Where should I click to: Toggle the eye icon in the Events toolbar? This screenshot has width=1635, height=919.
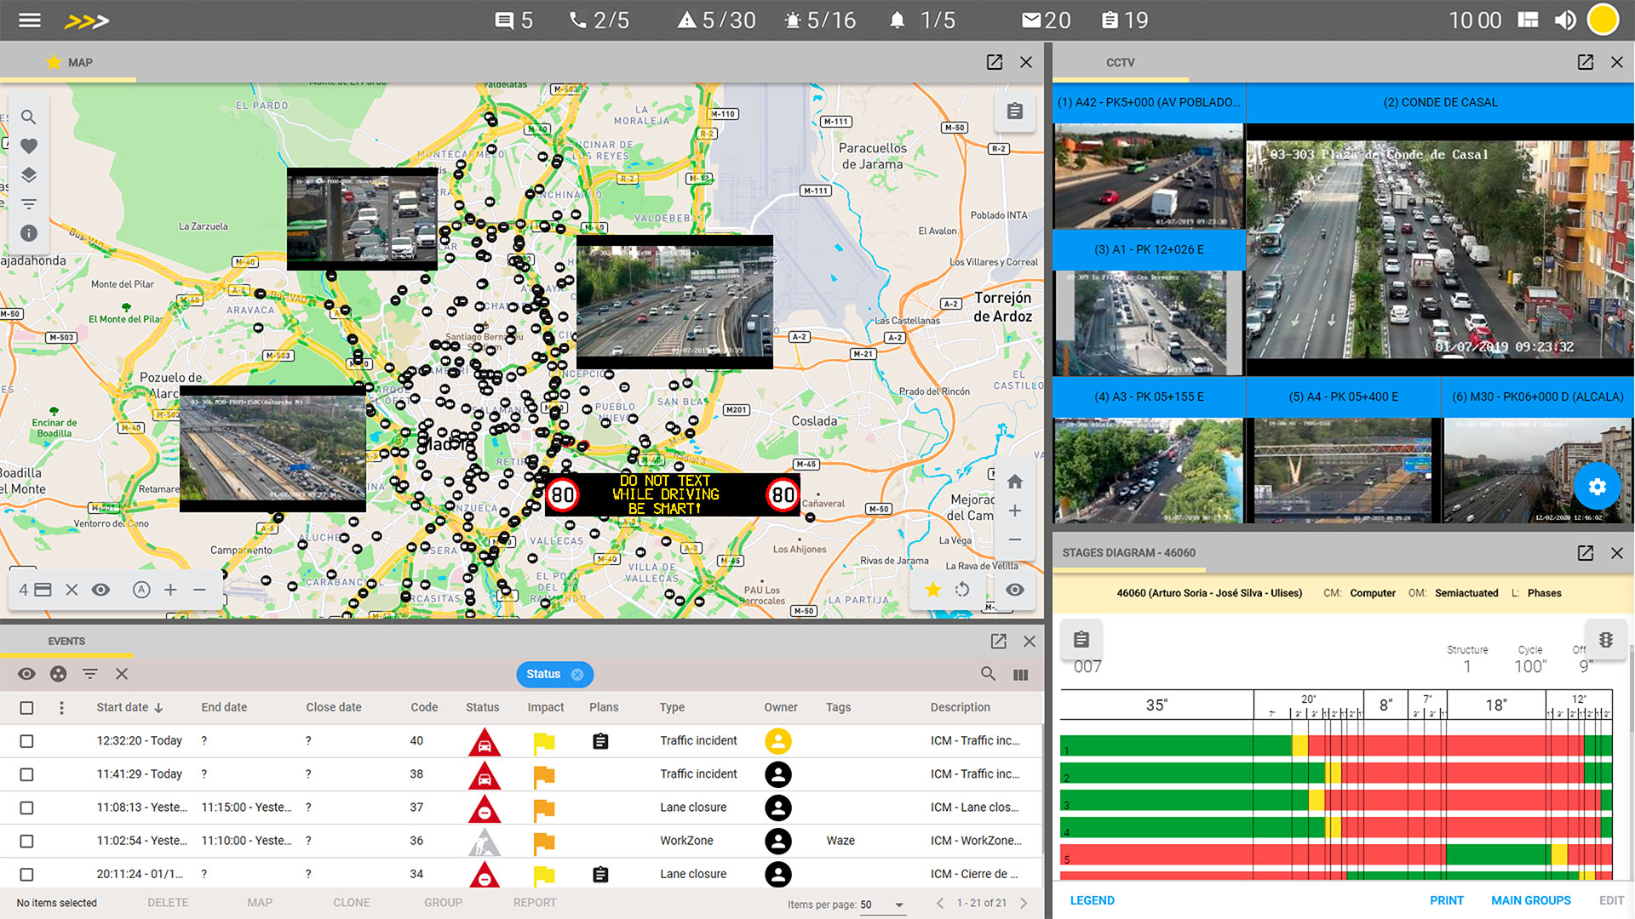pos(26,673)
